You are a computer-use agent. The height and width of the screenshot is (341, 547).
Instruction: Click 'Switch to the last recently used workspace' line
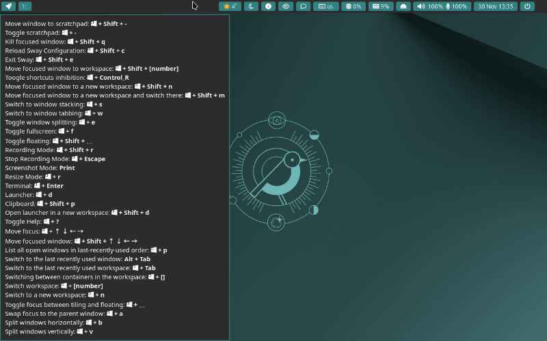click(80, 268)
